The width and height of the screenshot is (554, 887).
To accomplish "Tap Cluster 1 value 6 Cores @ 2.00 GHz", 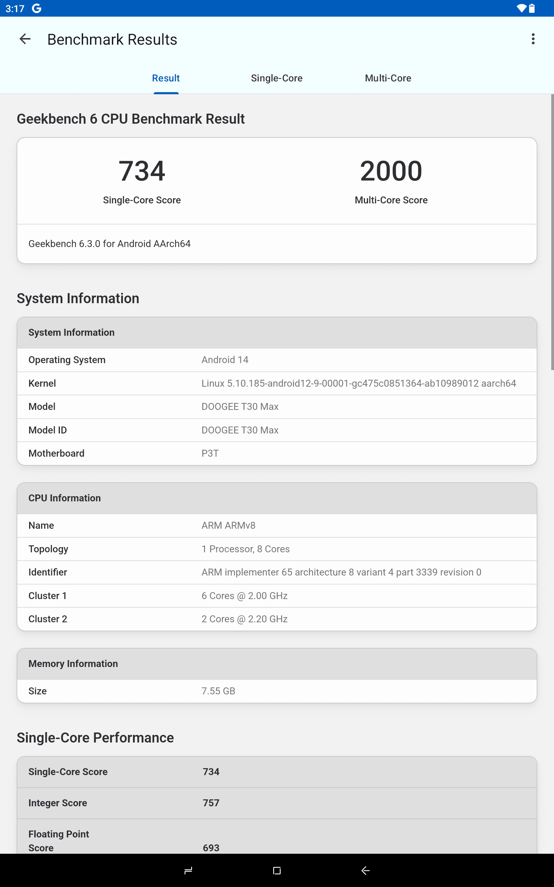I will point(244,596).
